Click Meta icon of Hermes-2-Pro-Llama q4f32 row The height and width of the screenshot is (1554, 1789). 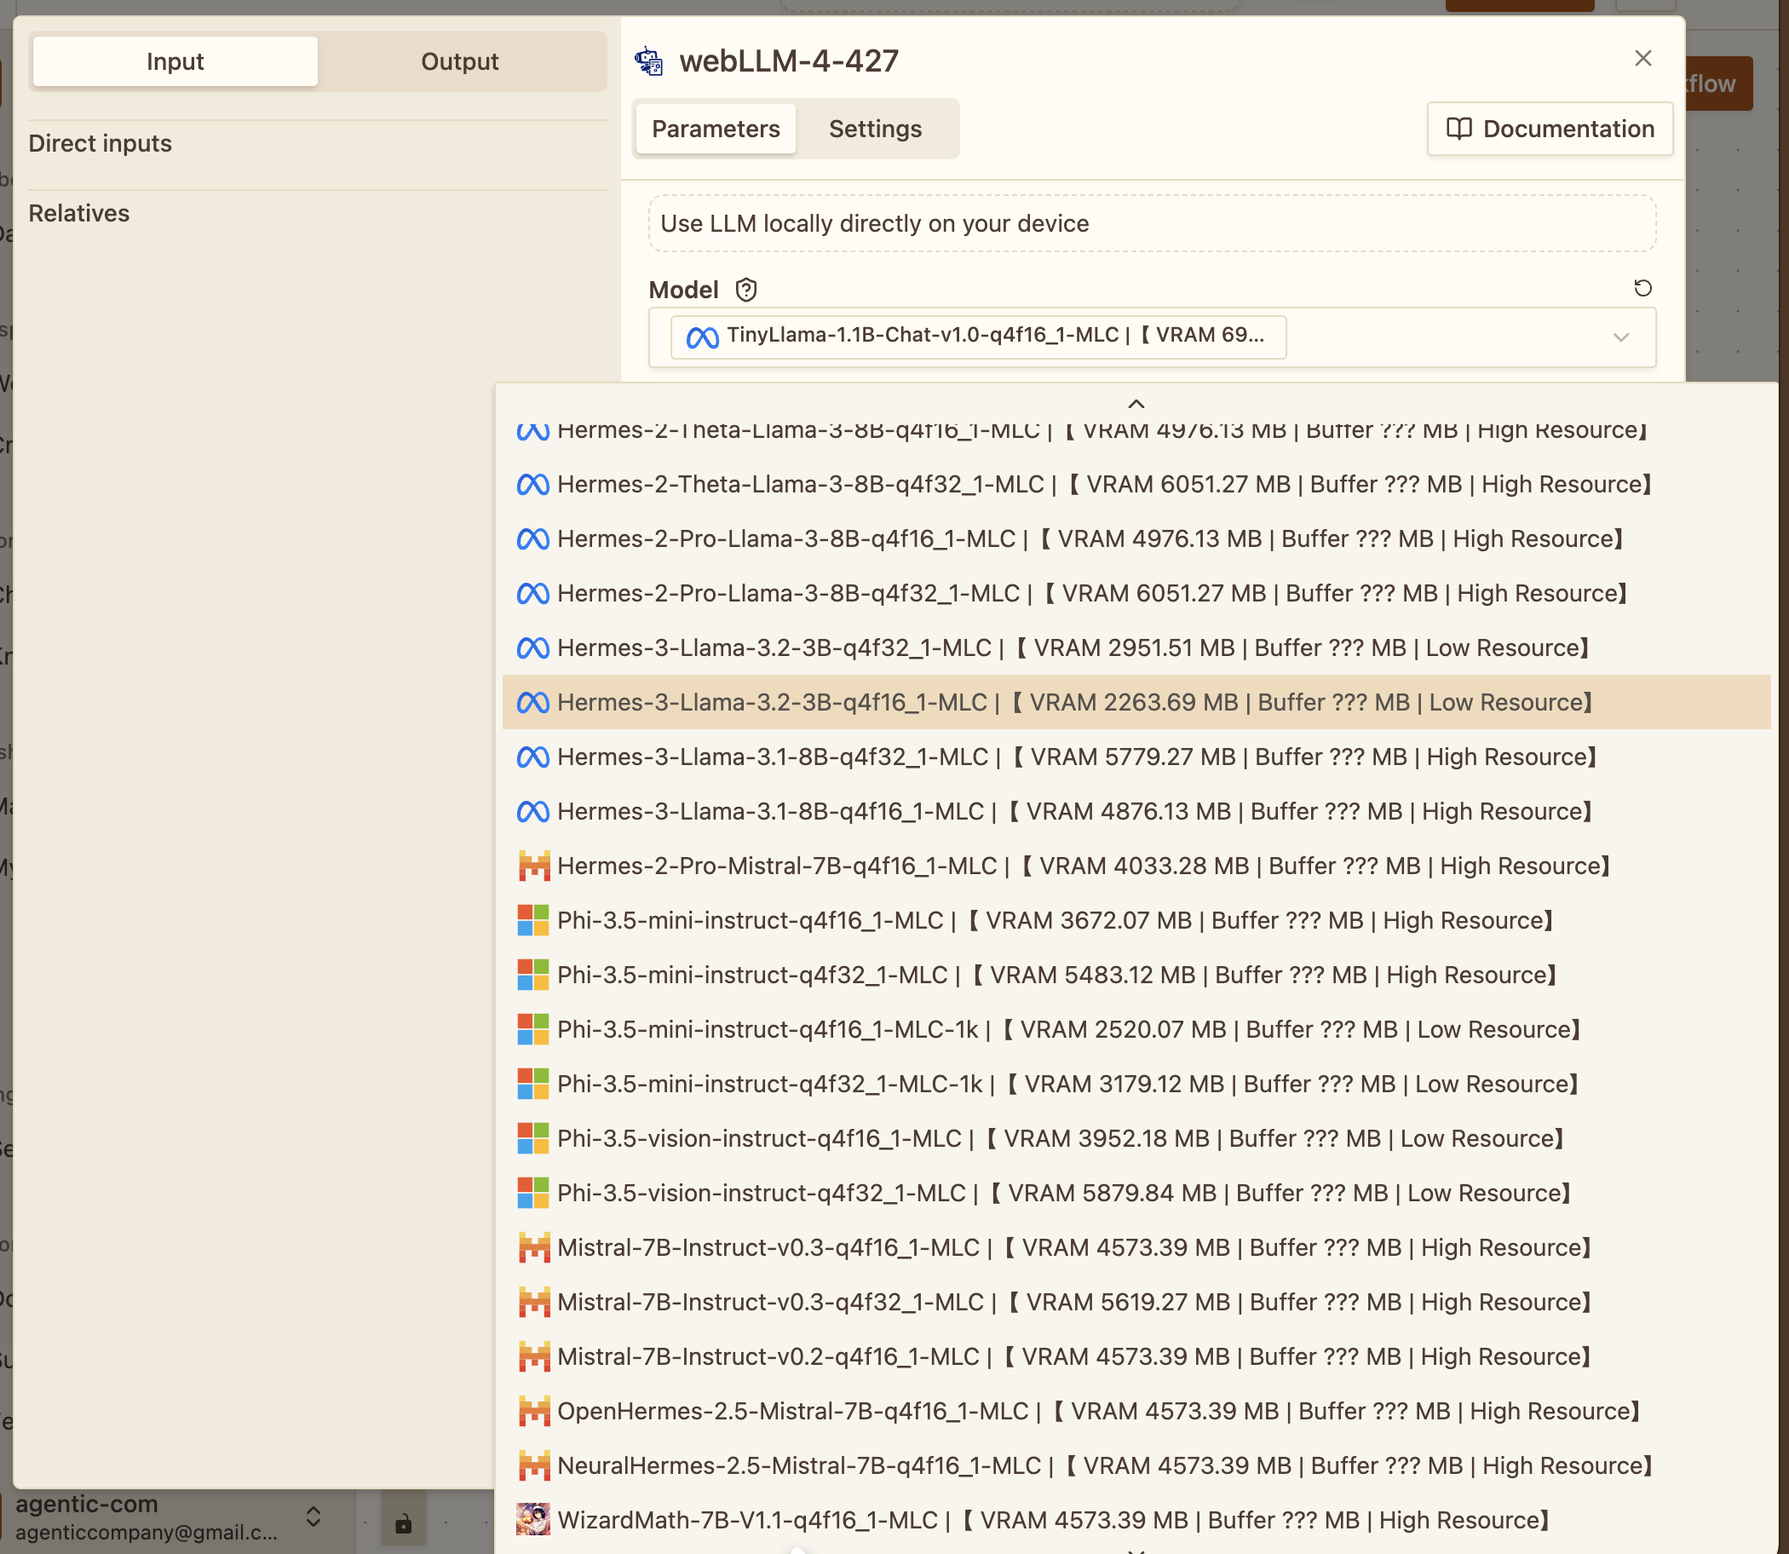point(532,594)
